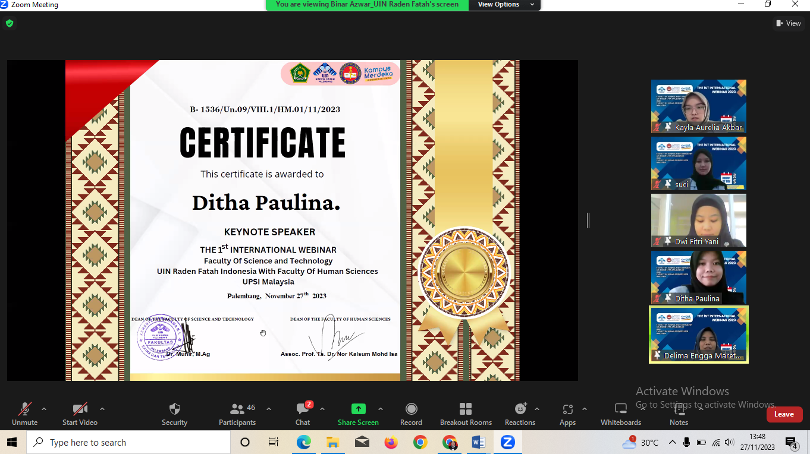The height and width of the screenshot is (454, 810).
Task: Select Kayla Aurelia Akbar's video thumbnail
Action: [698, 106]
